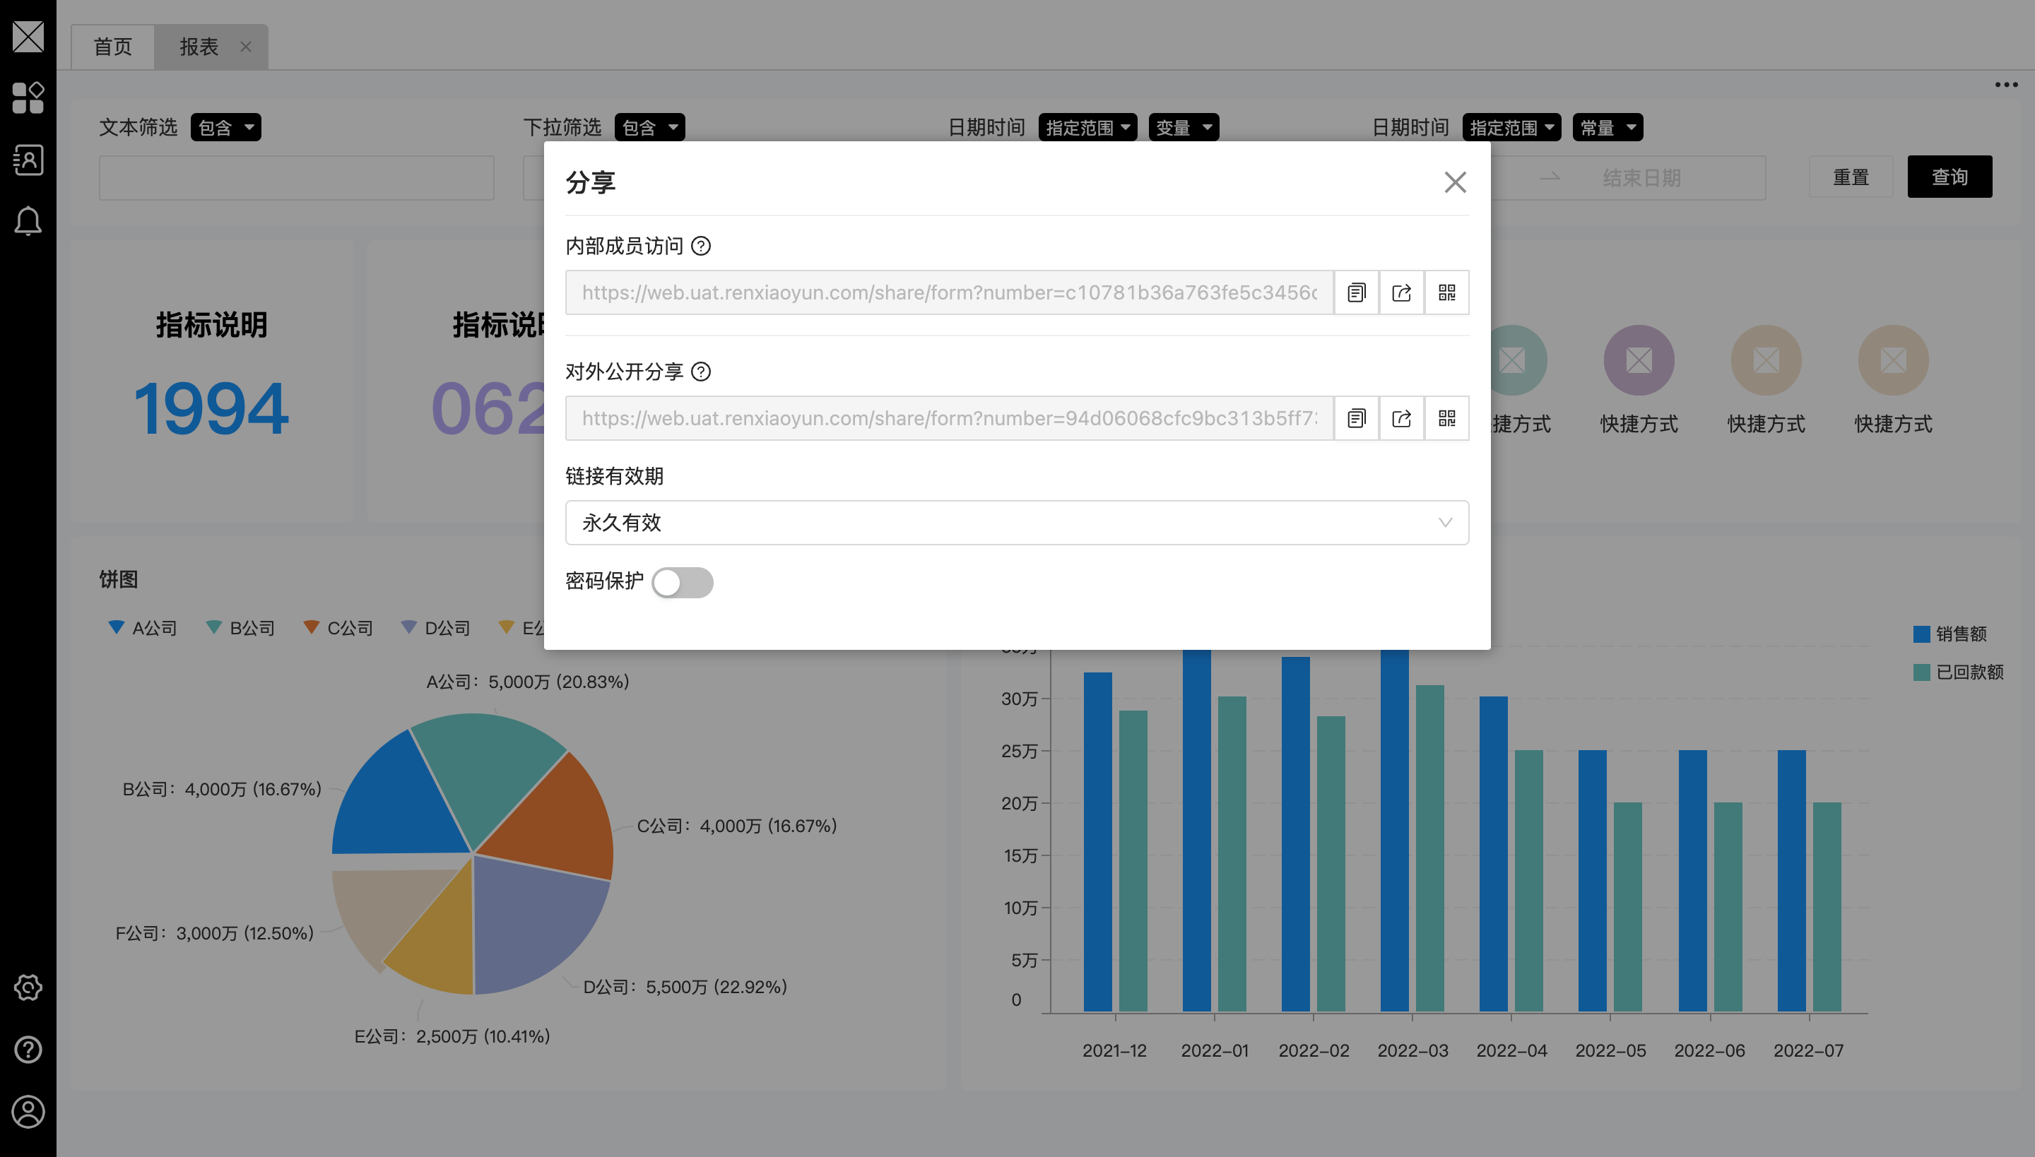Open 文本筛选 包含 condition dropdown
This screenshot has height=1157, width=2035.
point(226,127)
